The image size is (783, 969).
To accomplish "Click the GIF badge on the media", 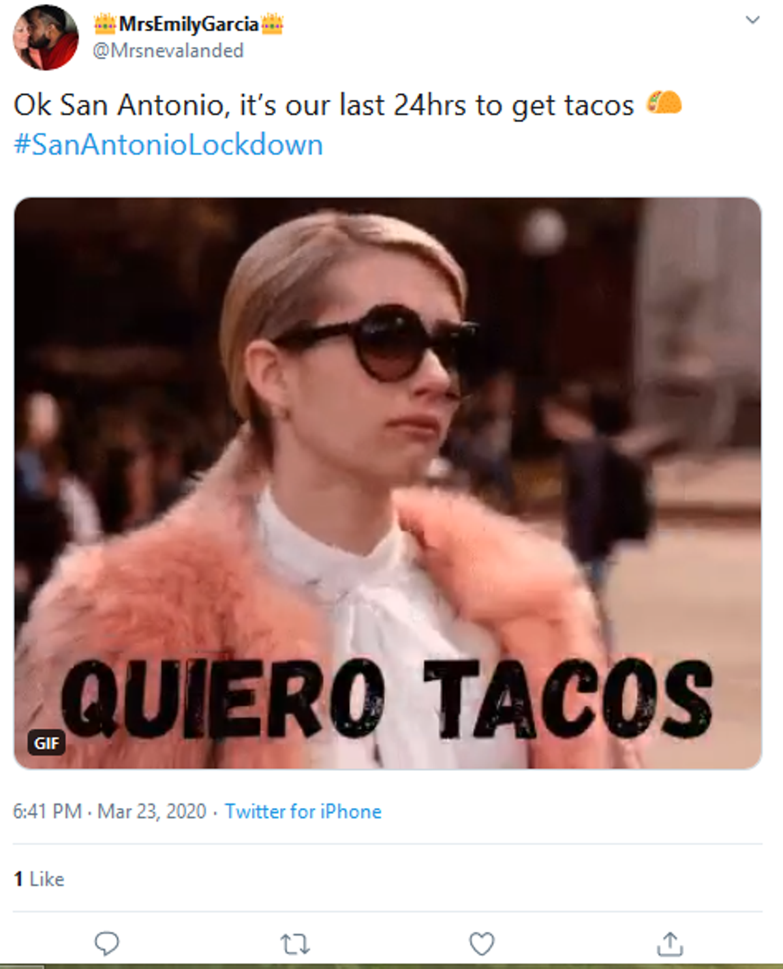I will point(46,743).
